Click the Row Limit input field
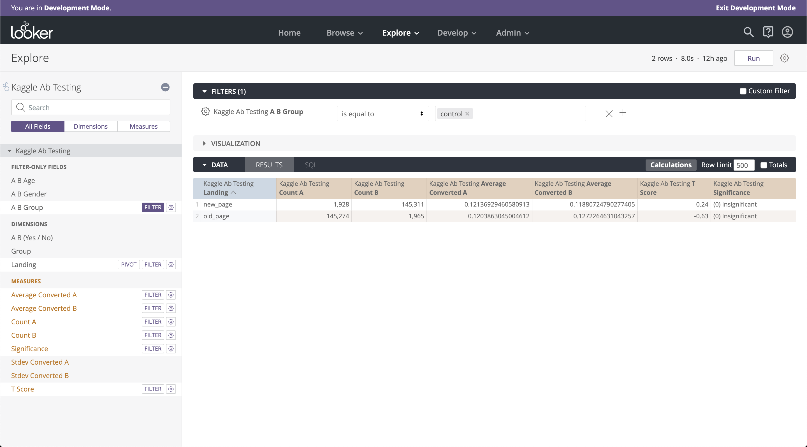Image resolution: width=807 pixels, height=447 pixels. 744,165
